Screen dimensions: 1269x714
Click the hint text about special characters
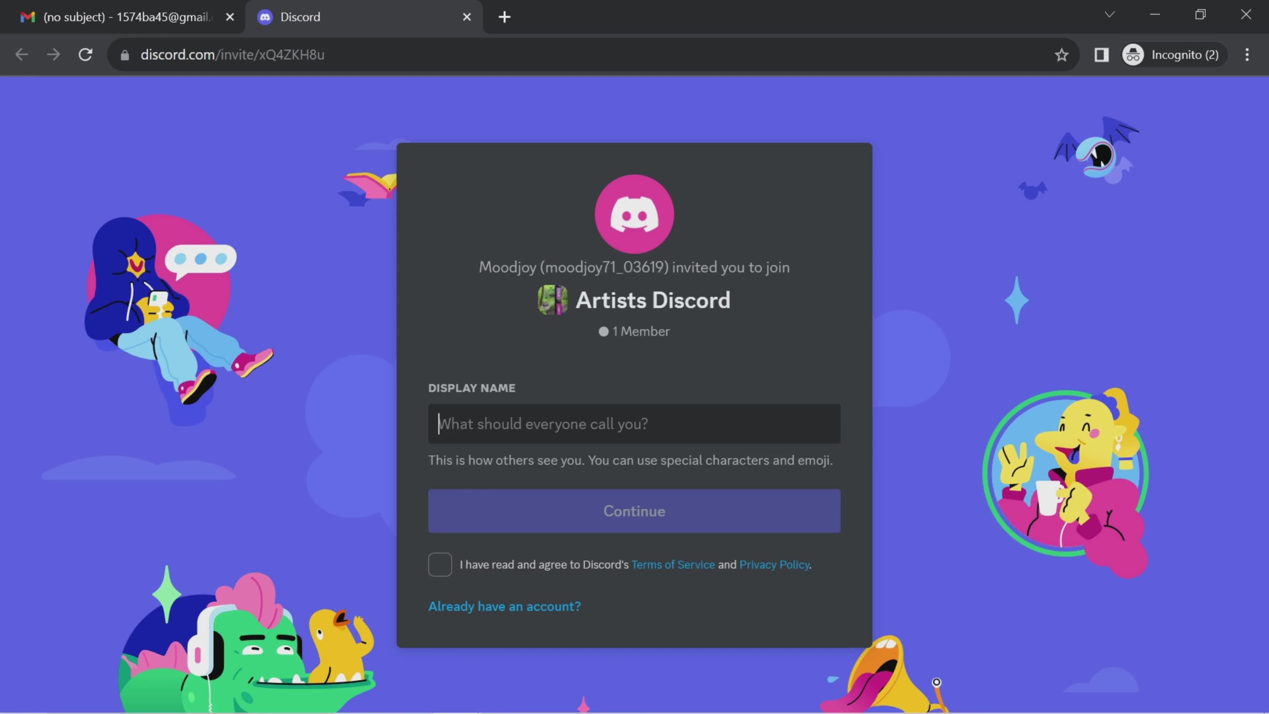(630, 460)
